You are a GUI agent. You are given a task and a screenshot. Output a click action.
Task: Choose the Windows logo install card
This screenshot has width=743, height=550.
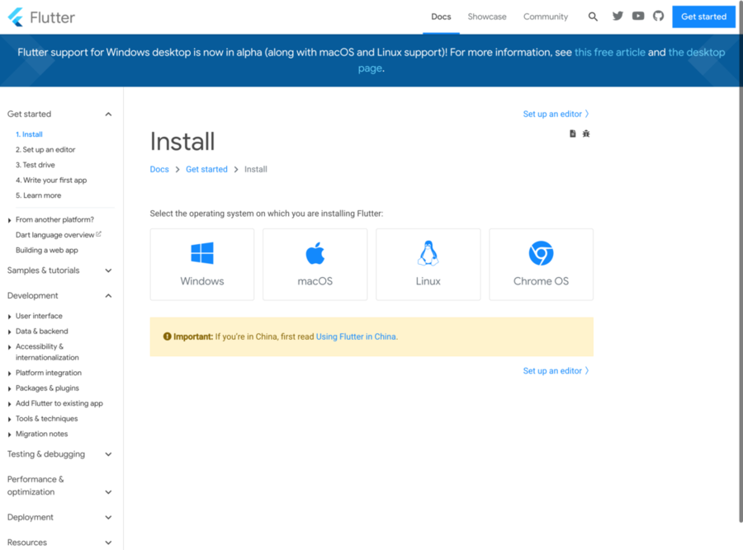(202, 264)
